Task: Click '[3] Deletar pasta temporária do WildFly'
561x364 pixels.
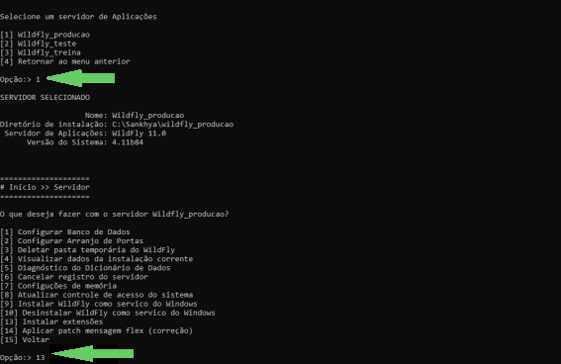Action: point(88,250)
